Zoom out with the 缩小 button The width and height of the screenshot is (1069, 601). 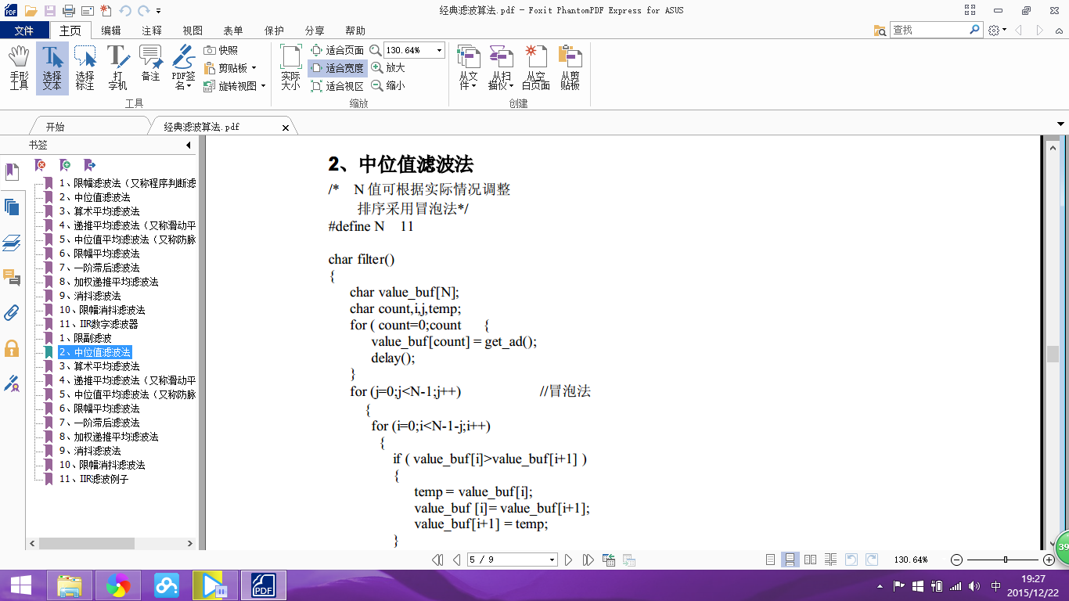click(388, 86)
